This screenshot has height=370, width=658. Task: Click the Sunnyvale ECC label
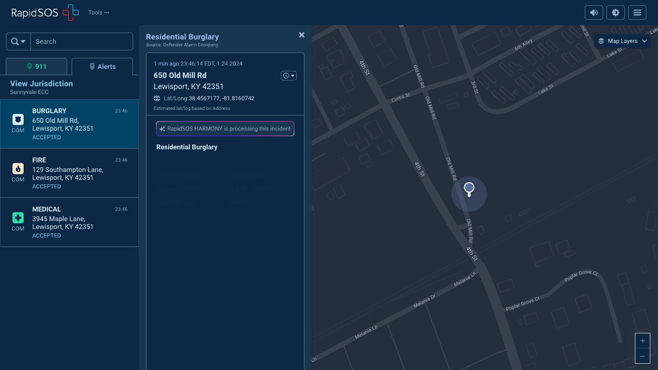click(29, 92)
